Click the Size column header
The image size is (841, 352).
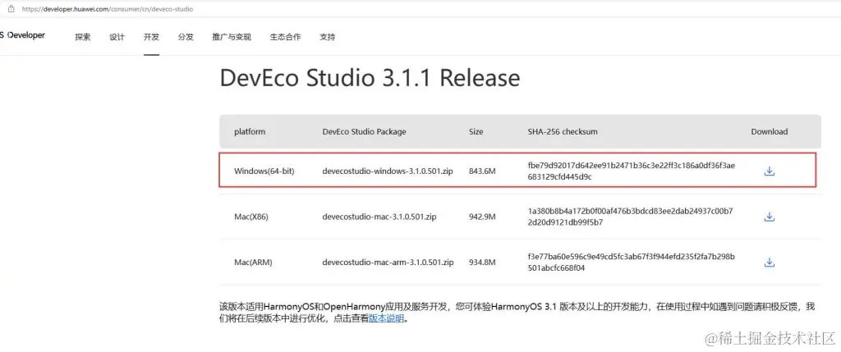click(476, 131)
